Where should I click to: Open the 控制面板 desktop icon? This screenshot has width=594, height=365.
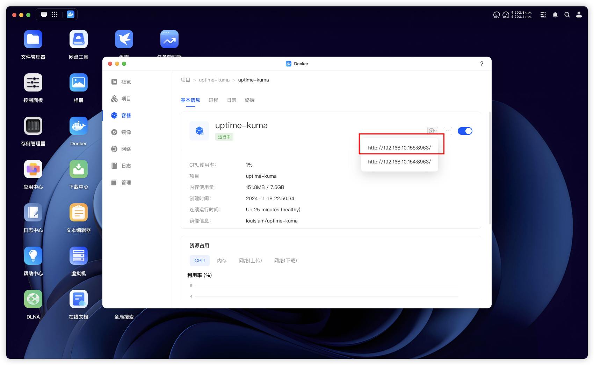(x=33, y=82)
